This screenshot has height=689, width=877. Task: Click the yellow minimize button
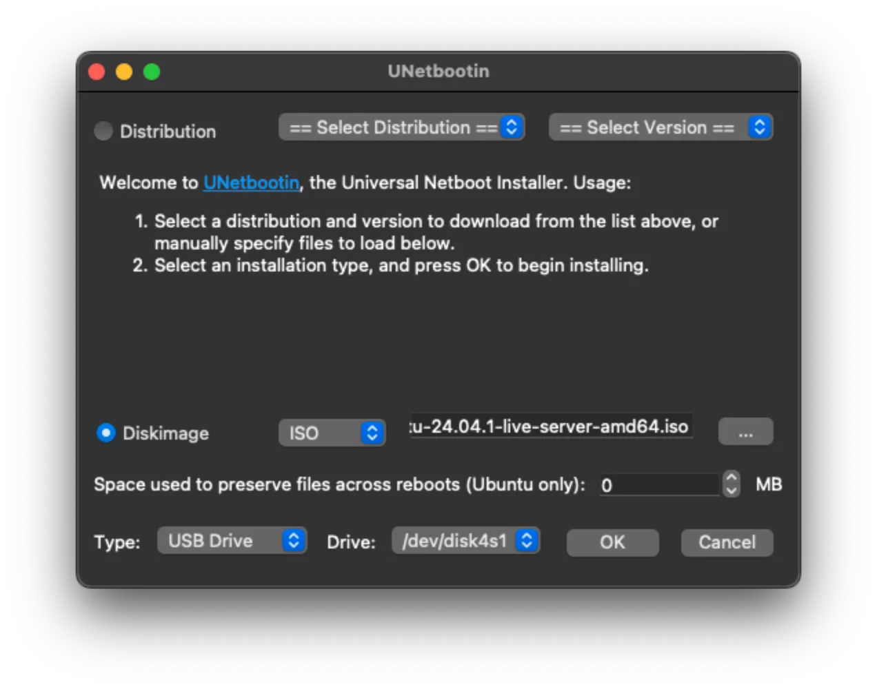click(x=124, y=71)
